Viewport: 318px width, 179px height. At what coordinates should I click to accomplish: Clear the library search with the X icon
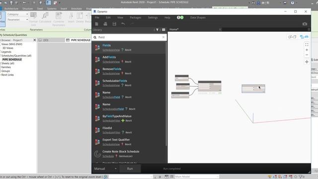[x=163, y=37]
